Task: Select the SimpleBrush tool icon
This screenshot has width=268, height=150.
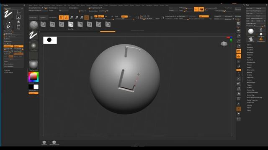Action: (x=261, y=40)
